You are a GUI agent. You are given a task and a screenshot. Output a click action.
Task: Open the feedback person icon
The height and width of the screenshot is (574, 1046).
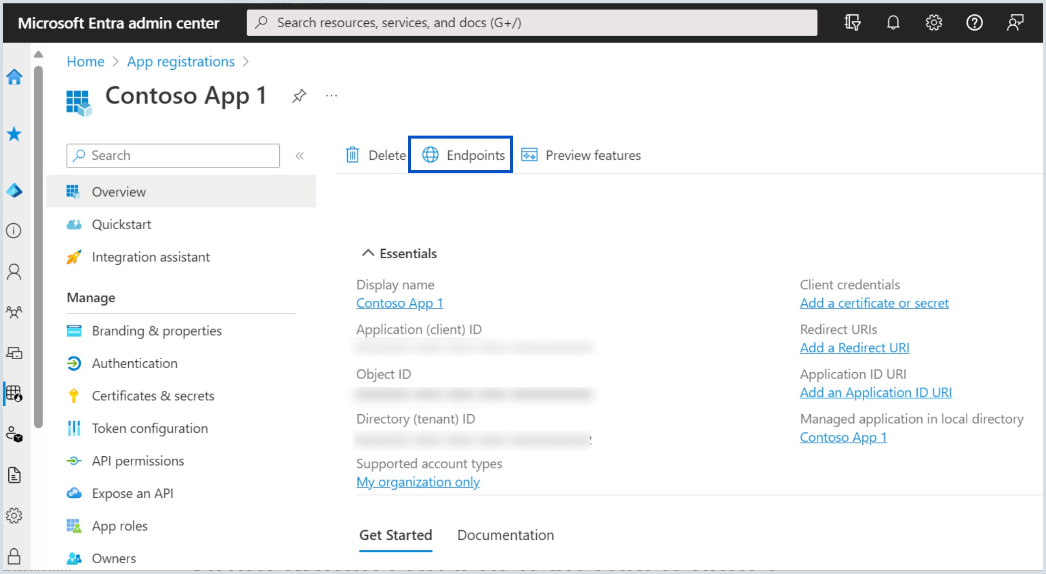coord(1015,23)
